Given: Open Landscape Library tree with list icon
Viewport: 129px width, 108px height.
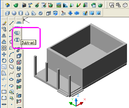Looking at the screenshot, I should [85, 5].
